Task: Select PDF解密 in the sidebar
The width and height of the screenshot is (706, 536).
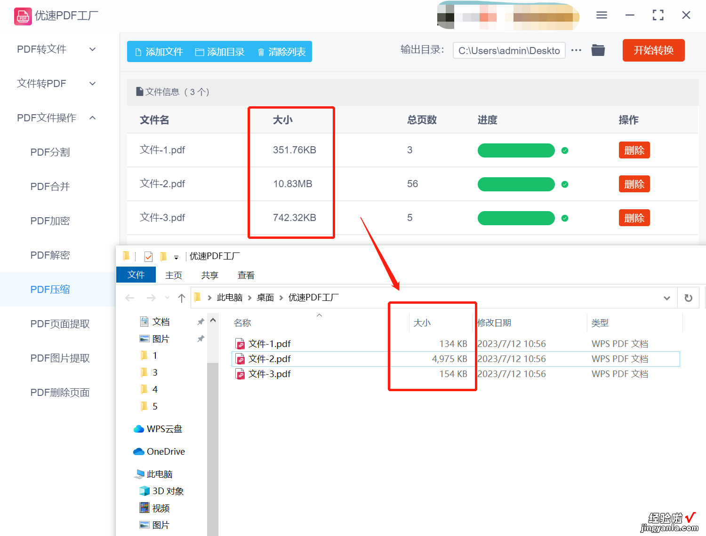Action: tap(50, 255)
